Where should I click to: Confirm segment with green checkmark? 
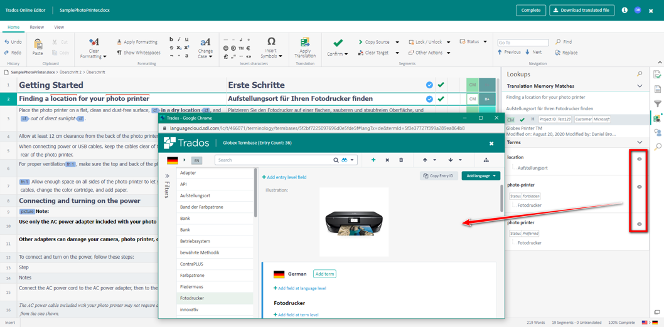point(338,43)
